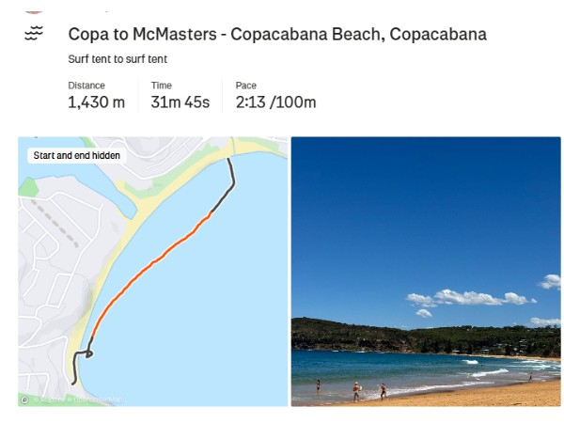The image size is (564, 423).
Task: Click the Pace stat label
Action: point(245,86)
